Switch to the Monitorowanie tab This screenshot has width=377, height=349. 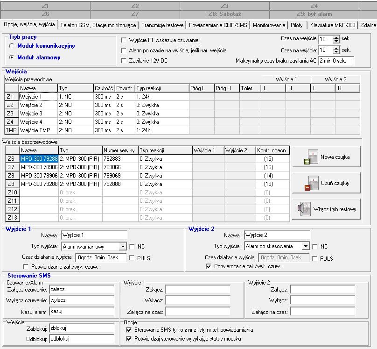tap(269, 25)
